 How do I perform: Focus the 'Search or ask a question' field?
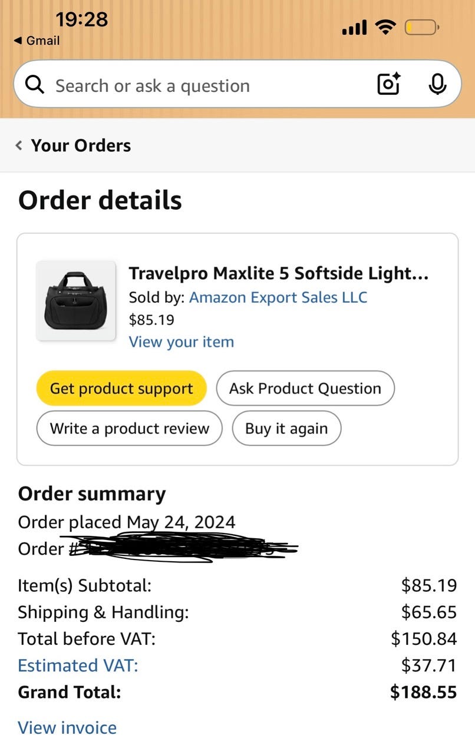point(194,86)
